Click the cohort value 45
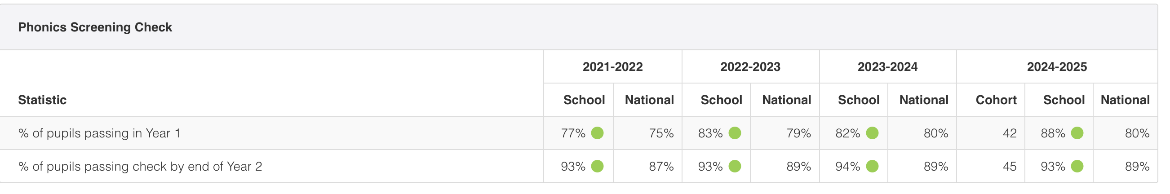Viewport: 1170px width, 194px height. [1009, 166]
